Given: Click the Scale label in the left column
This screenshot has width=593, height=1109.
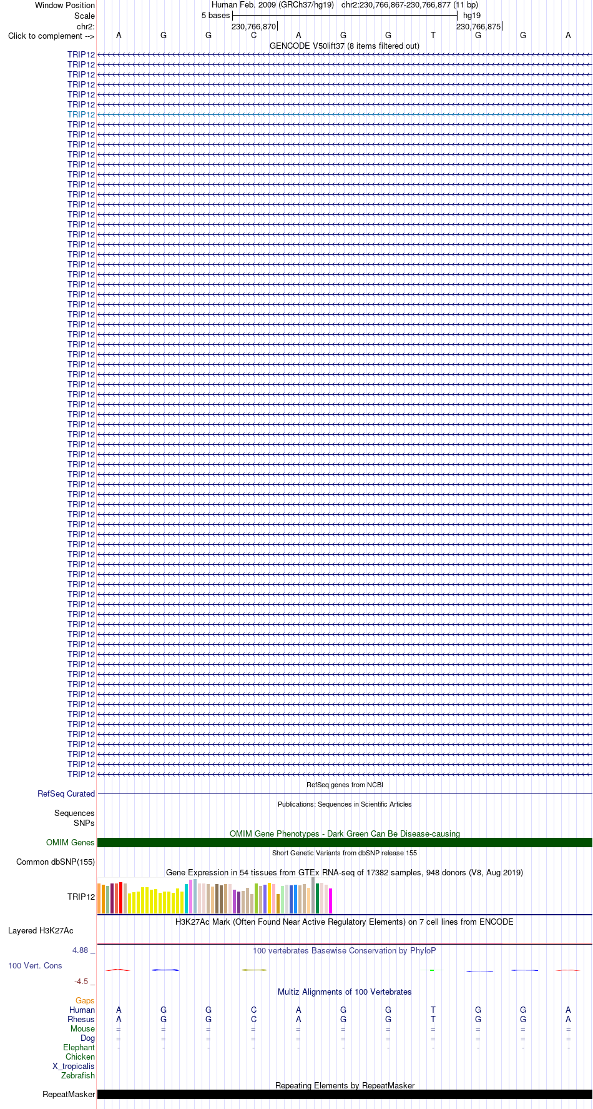Looking at the screenshot, I should 84,16.
